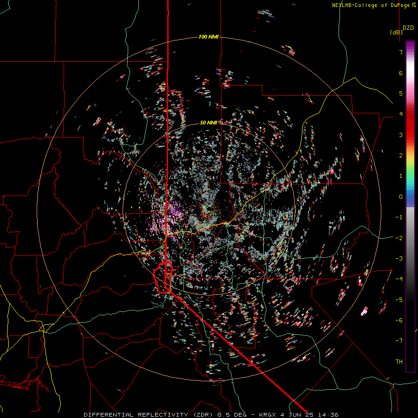
Task: Click the -4 value on color scale
Action: tap(399, 279)
